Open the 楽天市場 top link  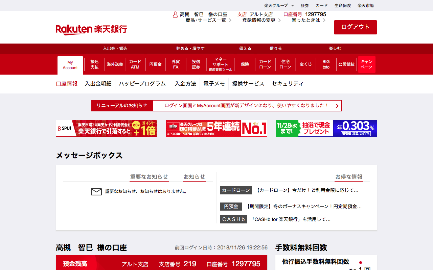366,5
